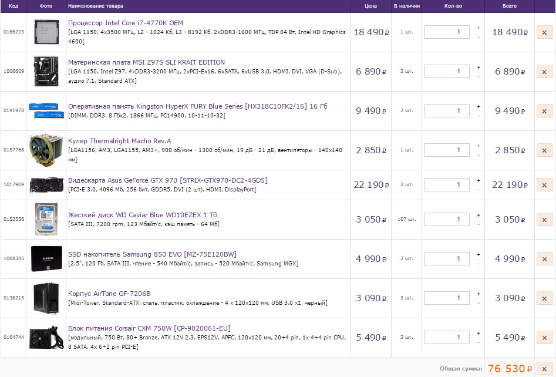Increase quantity of Corsair CXM 750W
This screenshot has width=556, height=377.
(479, 334)
